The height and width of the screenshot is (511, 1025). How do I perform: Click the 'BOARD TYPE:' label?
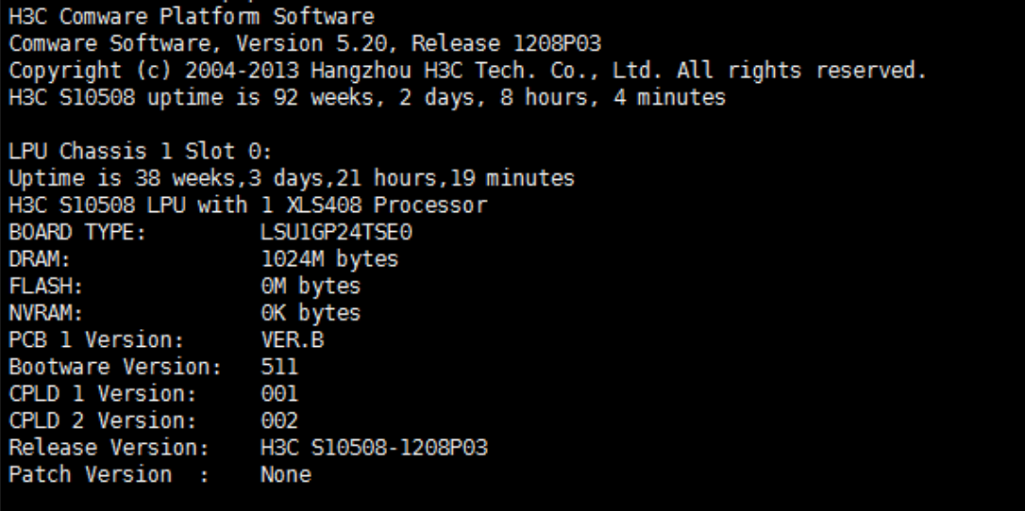[77, 232]
